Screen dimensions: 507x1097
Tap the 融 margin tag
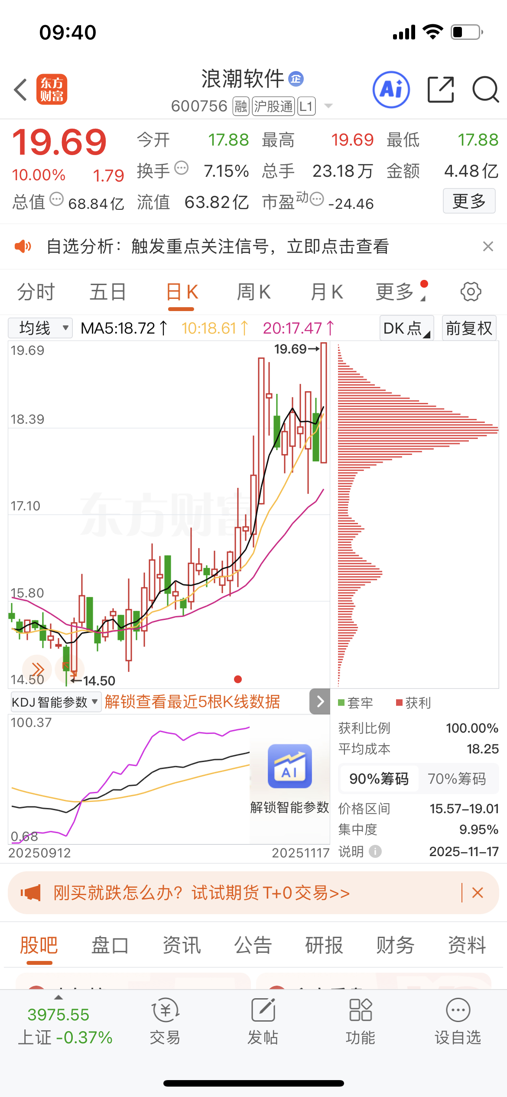pyautogui.click(x=241, y=106)
